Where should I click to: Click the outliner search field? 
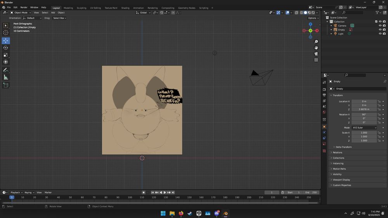click(x=352, y=13)
